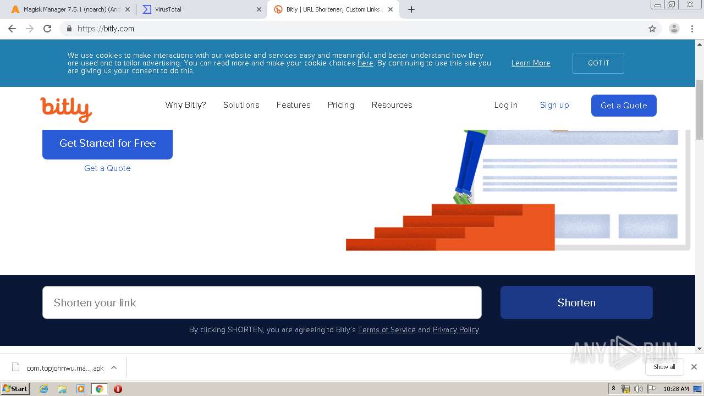Image resolution: width=704 pixels, height=396 pixels.
Task: Click the scrollbar down arrow
Action: pos(700,348)
